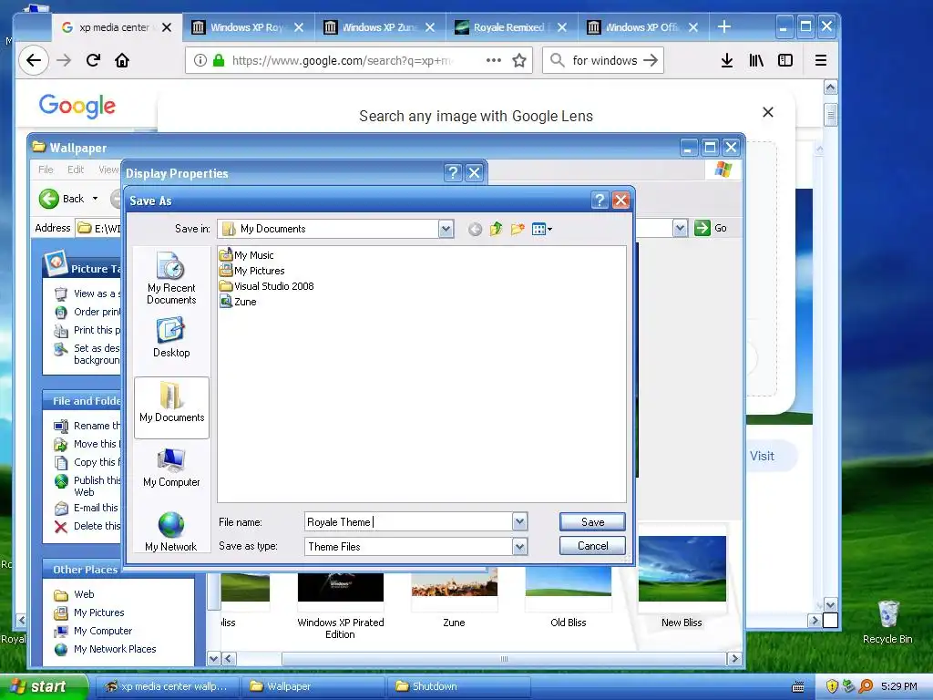Viewport: 933px width, 700px height.
Task: Open the File name dropdown arrow
Action: [519, 522]
